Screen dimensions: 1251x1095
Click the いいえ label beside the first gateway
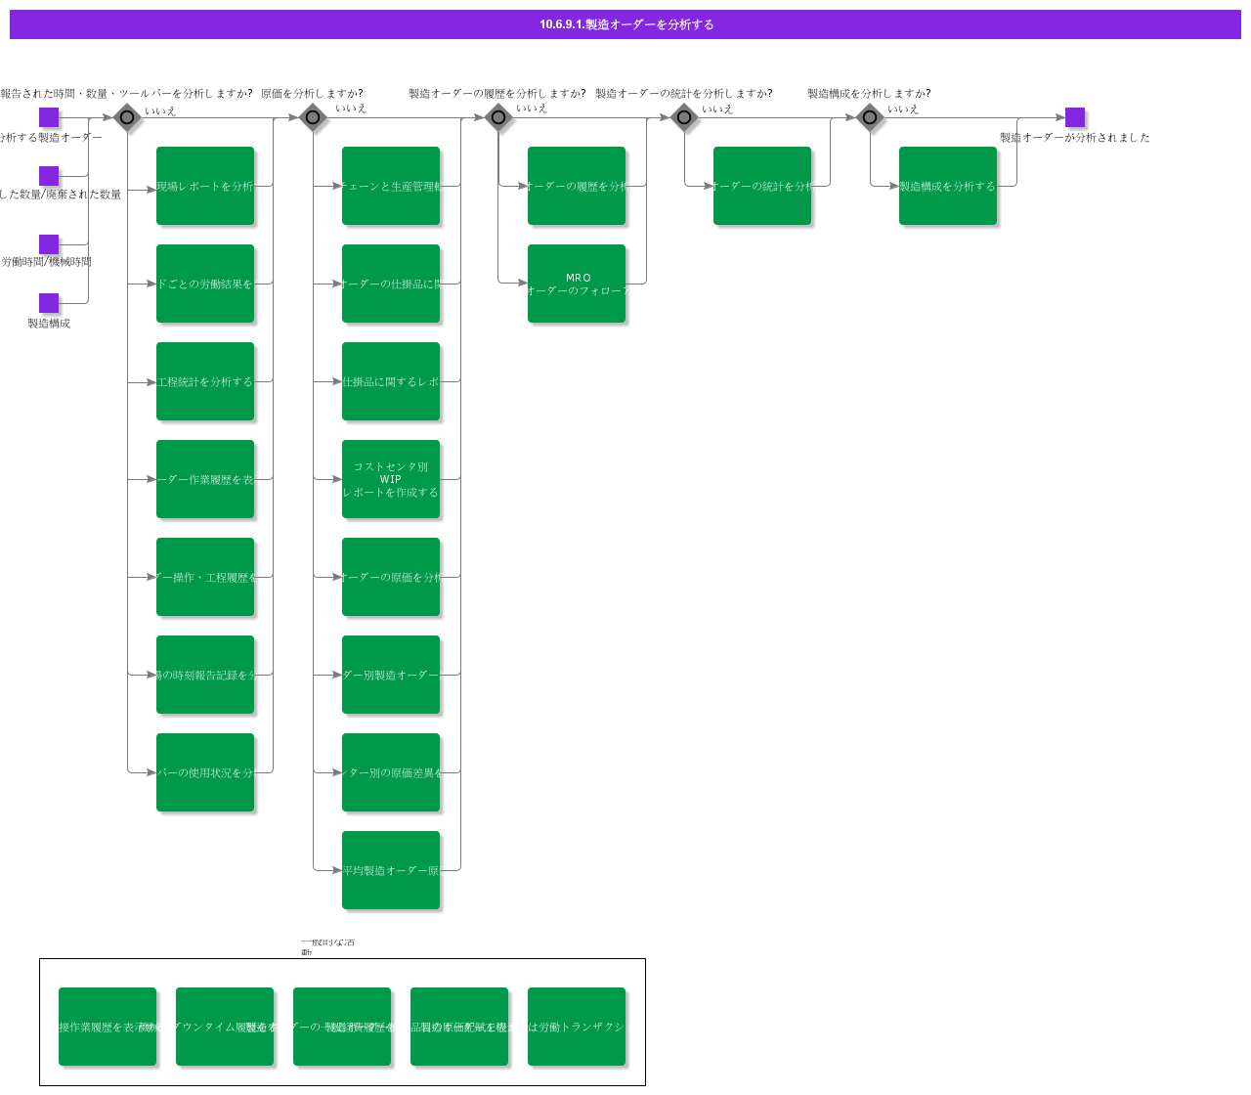(x=160, y=111)
